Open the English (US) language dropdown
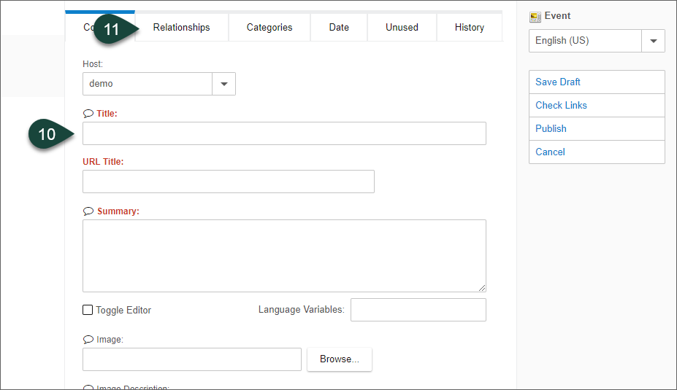Viewport: 677px width, 390px height. (x=653, y=41)
